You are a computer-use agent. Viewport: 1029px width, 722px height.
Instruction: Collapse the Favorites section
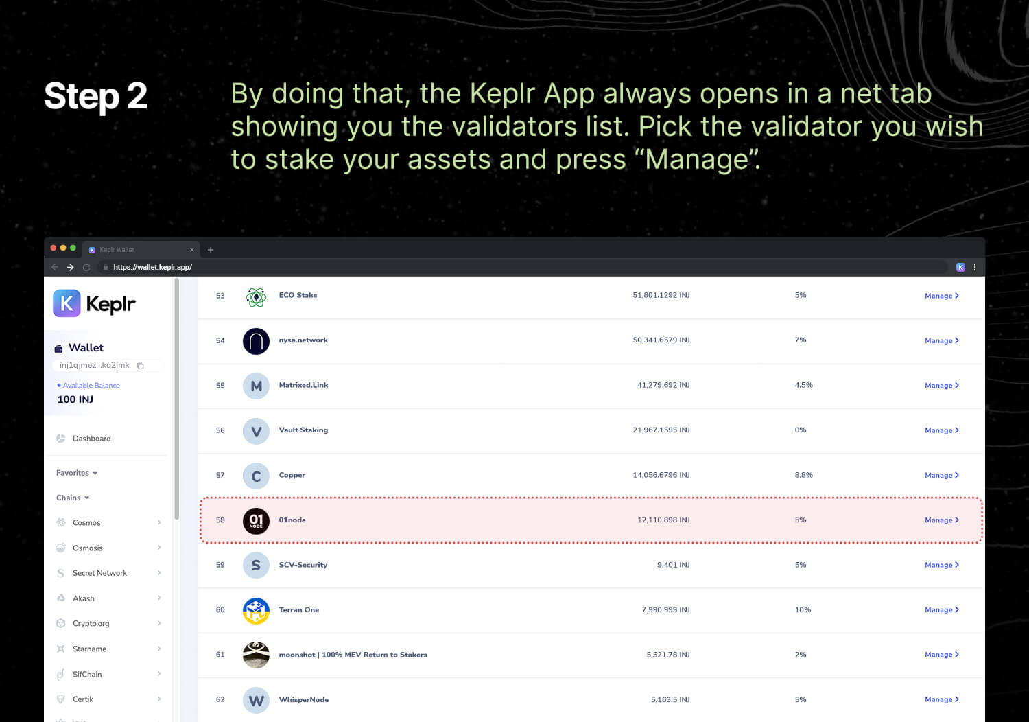77,473
